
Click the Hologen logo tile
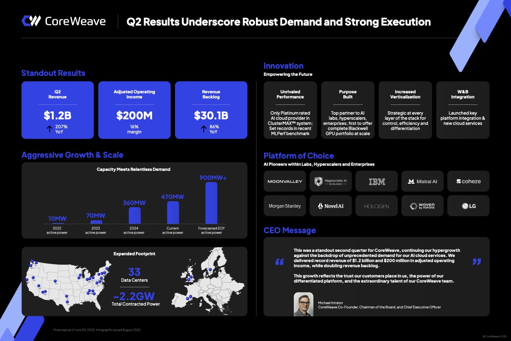tap(377, 206)
